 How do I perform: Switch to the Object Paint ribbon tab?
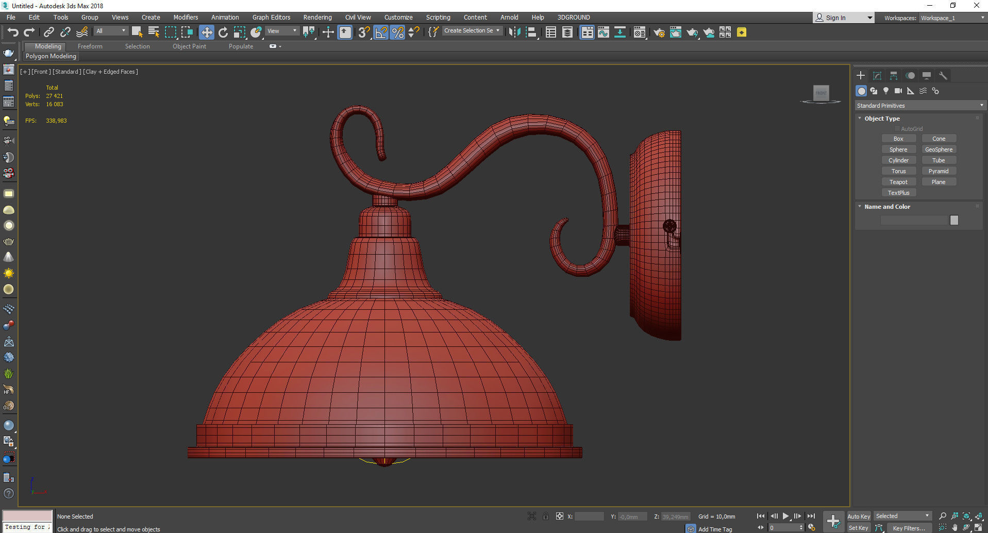189,46
